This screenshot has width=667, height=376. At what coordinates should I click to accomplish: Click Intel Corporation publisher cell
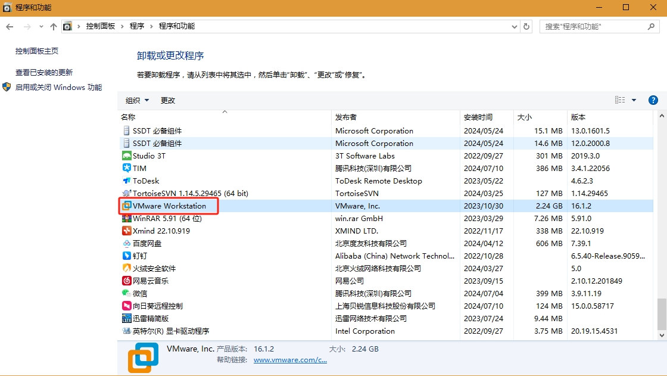pyautogui.click(x=365, y=331)
